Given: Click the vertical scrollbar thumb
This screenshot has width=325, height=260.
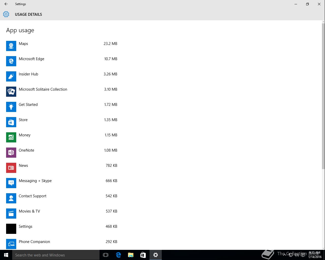Looking at the screenshot, I should pyautogui.click(x=323, y=96).
